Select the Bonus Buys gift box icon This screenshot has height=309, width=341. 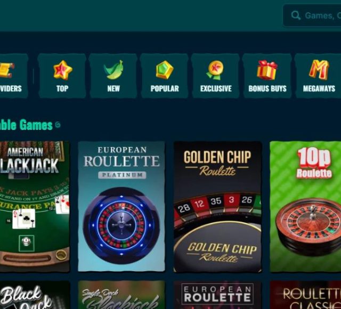point(267,70)
